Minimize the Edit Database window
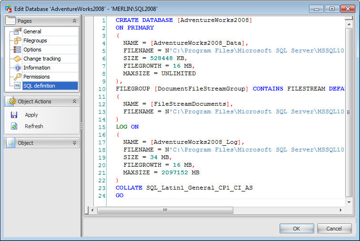This screenshot has width=360, height=241. pos(316,9)
